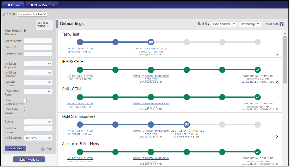Expand the Source dropdown
Viewport: 290px width, 167px height.
pyautogui.click(x=38, y=122)
